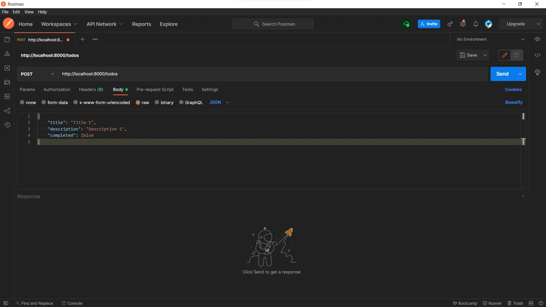Open the Monitors sidebar icon
Screen dimensions: 546x307
pyautogui.click(x=7, y=96)
